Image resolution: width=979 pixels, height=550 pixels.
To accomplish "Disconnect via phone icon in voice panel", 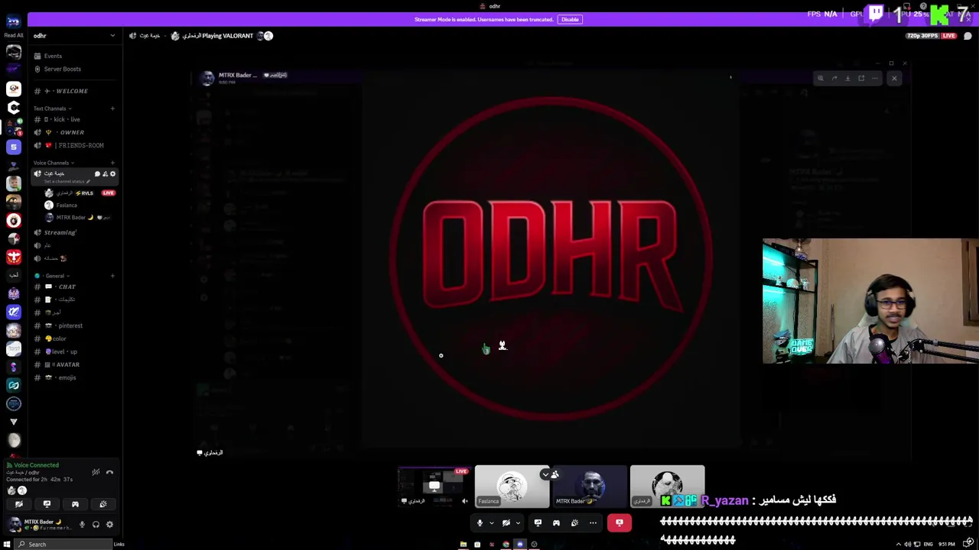I will 109,472.
